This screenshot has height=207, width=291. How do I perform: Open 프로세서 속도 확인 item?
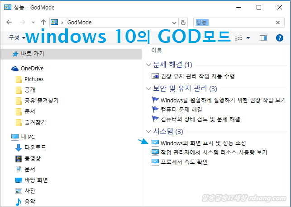[184, 162]
